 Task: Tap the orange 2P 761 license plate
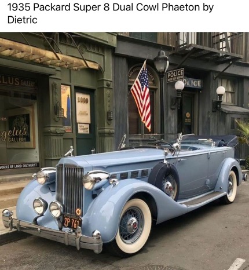(x=72, y=222)
